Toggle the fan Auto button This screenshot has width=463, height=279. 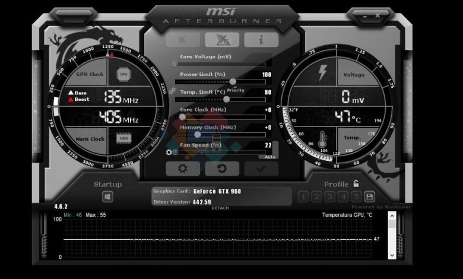(x=270, y=157)
